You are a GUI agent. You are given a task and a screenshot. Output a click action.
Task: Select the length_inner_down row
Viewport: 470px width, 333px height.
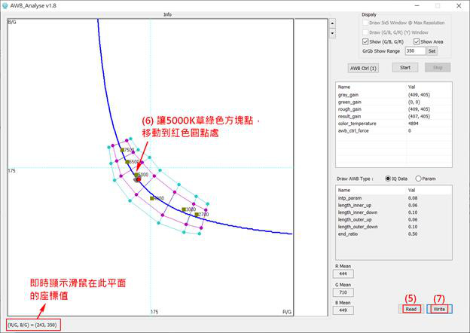[x=394, y=212]
